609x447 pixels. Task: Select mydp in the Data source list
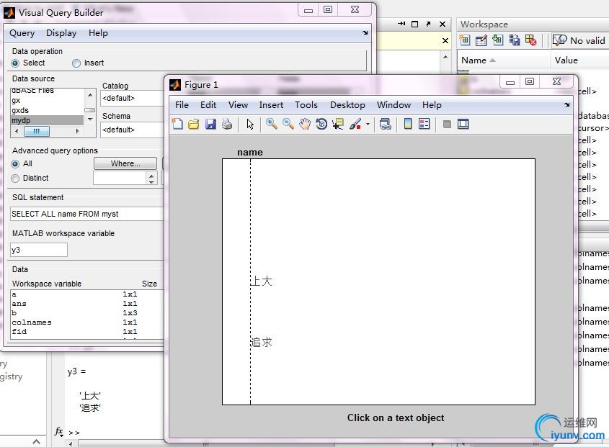point(47,120)
